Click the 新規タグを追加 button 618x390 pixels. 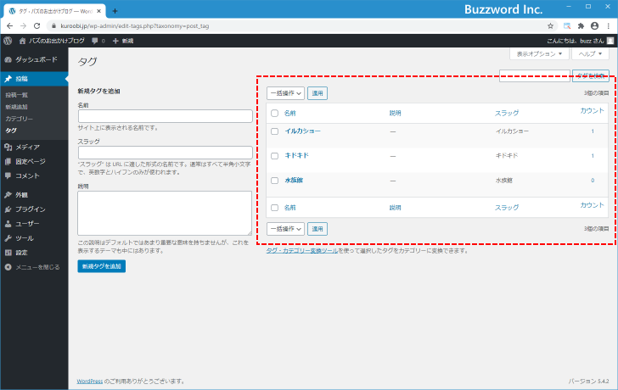100,266
